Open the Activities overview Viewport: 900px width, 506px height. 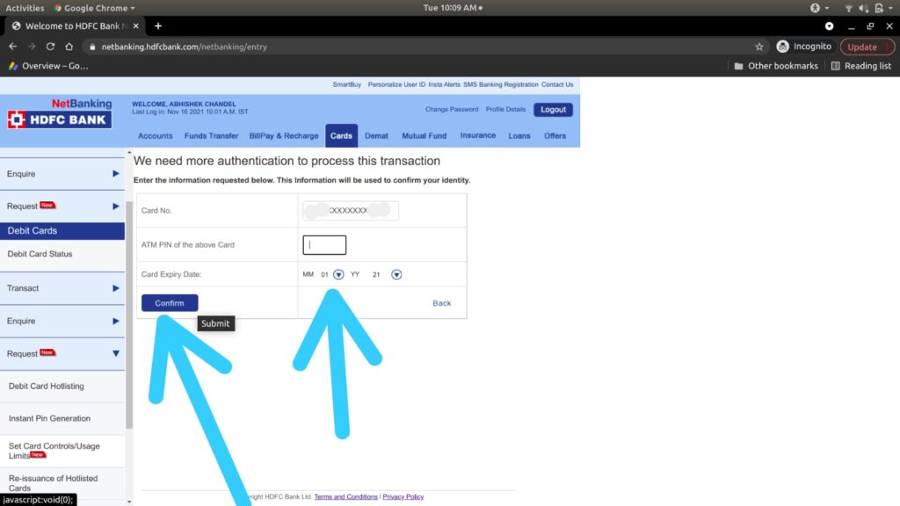point(25,8)
